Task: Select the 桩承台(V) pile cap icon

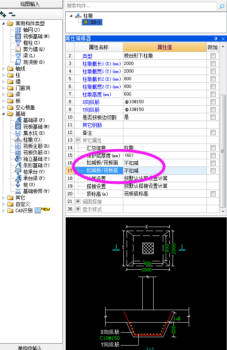Action: point(18,172)
